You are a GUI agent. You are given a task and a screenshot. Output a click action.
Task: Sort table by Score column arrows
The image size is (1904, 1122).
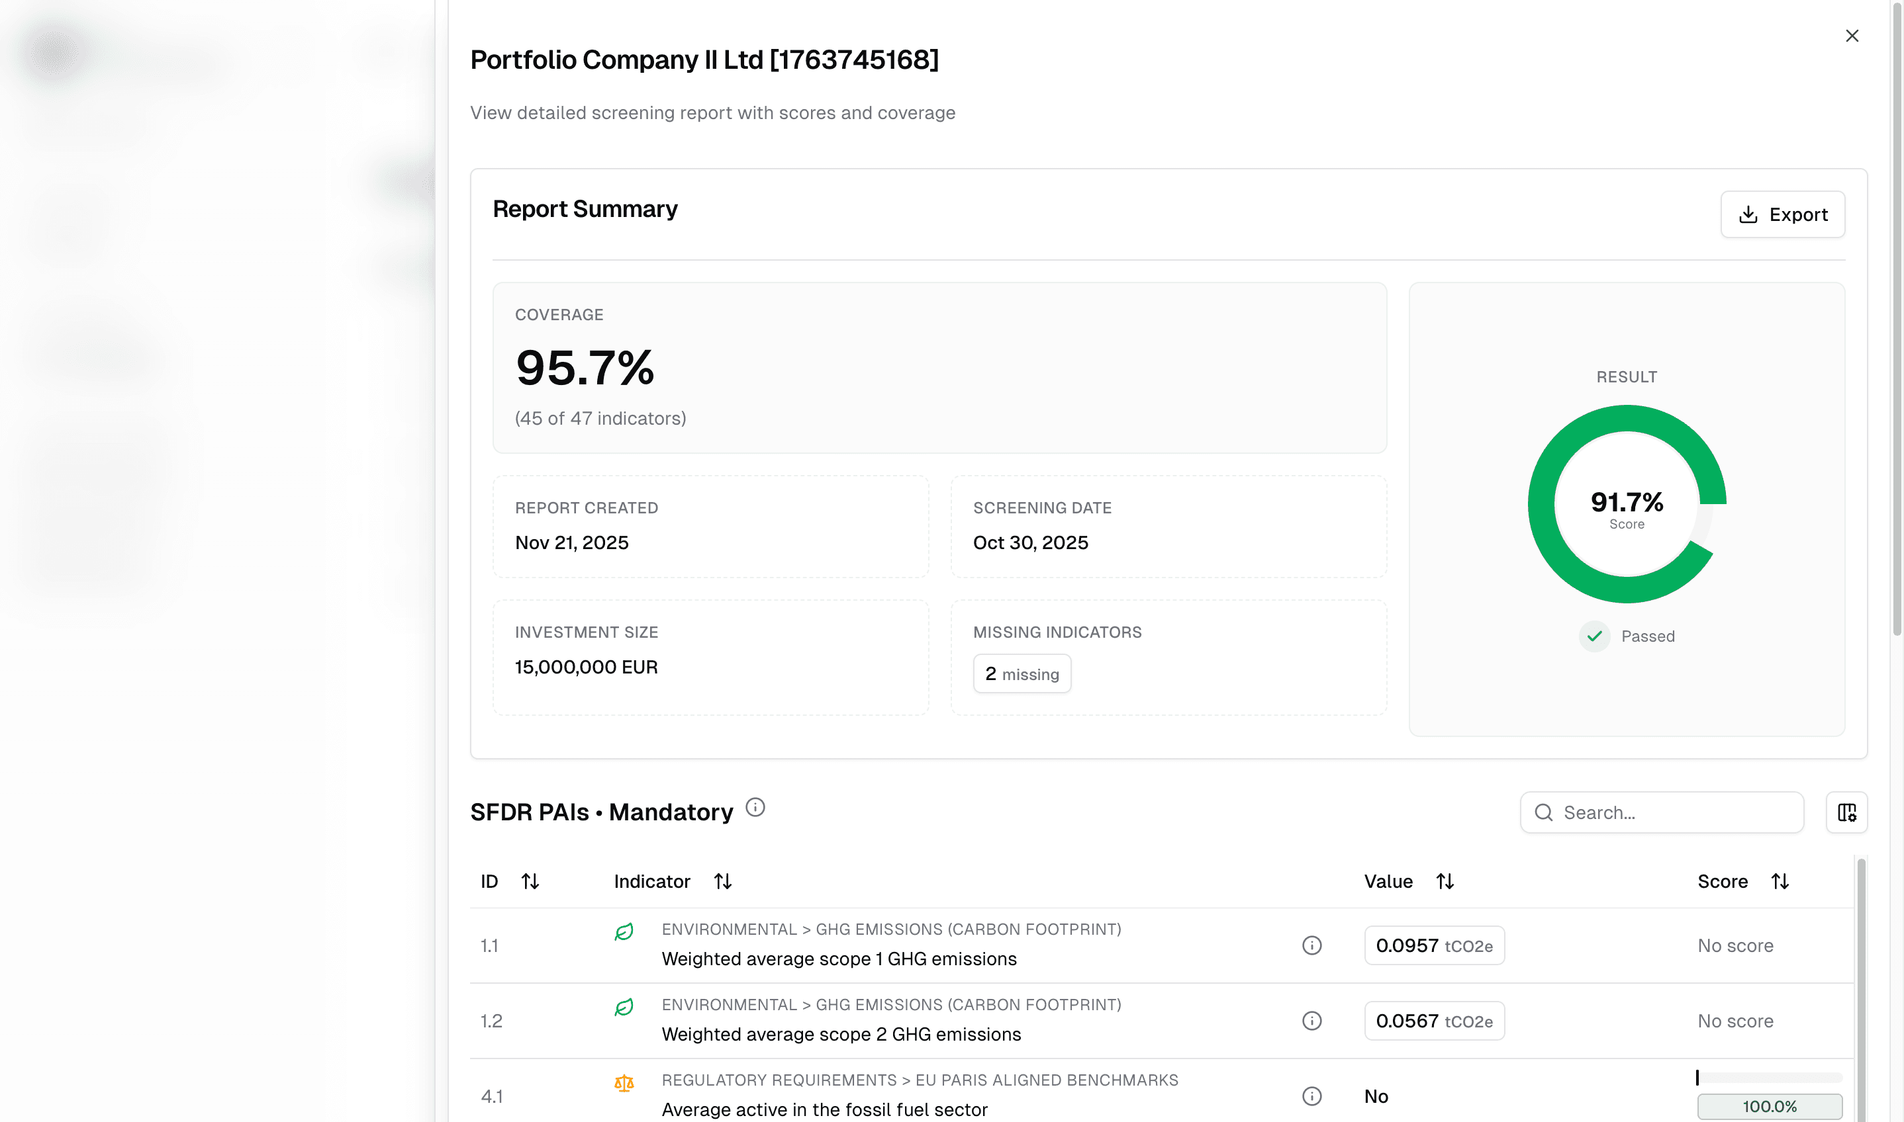click(1779, 881)
